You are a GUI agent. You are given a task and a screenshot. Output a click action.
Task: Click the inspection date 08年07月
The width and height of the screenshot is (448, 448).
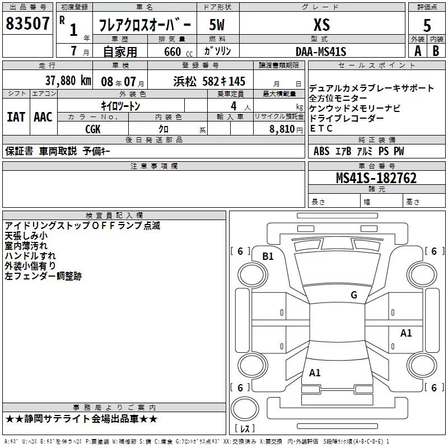(x=123, y=82)
